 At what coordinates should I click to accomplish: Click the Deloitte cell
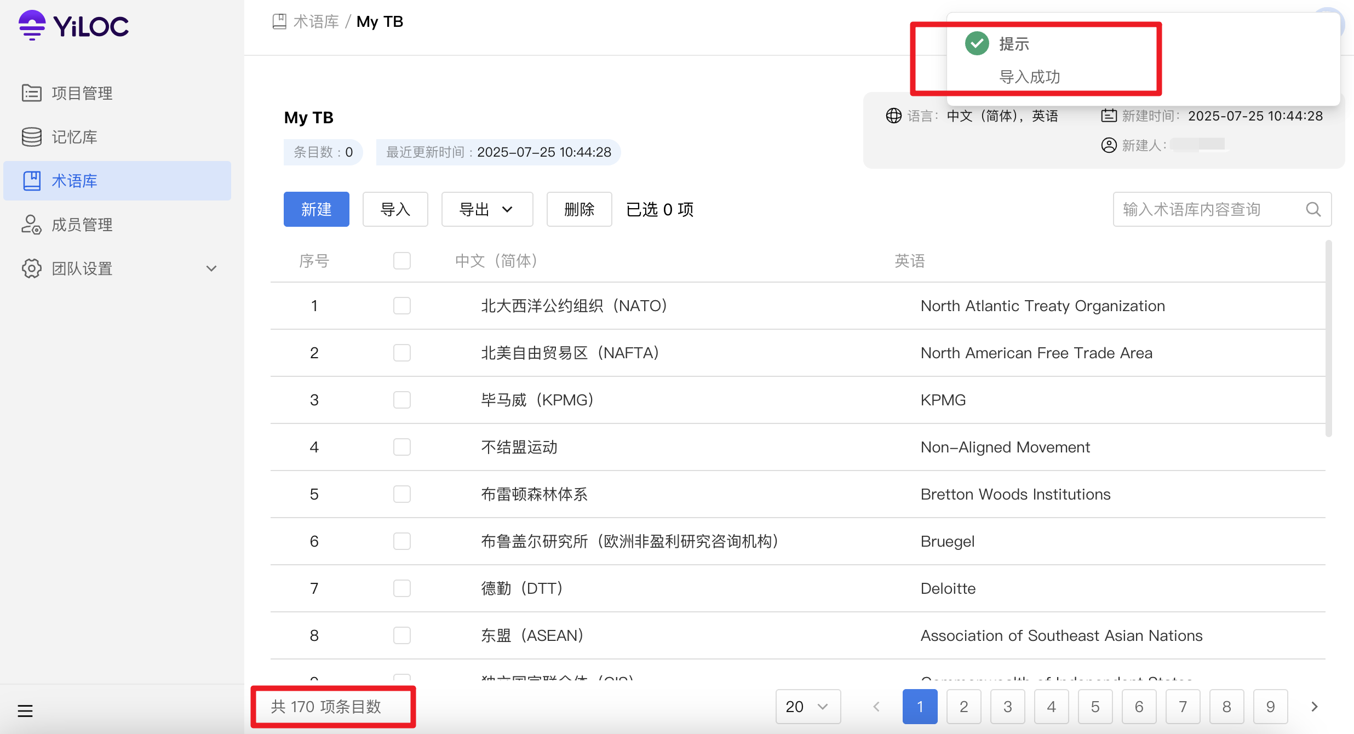click(948, 588)
